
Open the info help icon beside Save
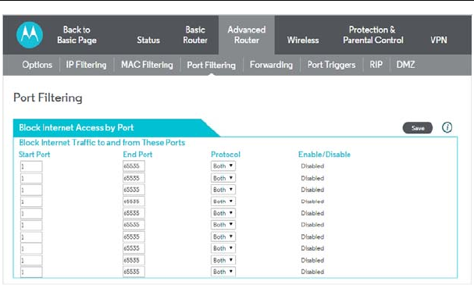[x=447, y=127]
